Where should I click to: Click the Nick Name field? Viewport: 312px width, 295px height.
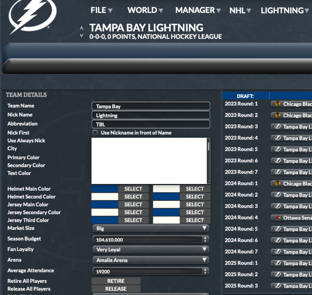point(151,115)
